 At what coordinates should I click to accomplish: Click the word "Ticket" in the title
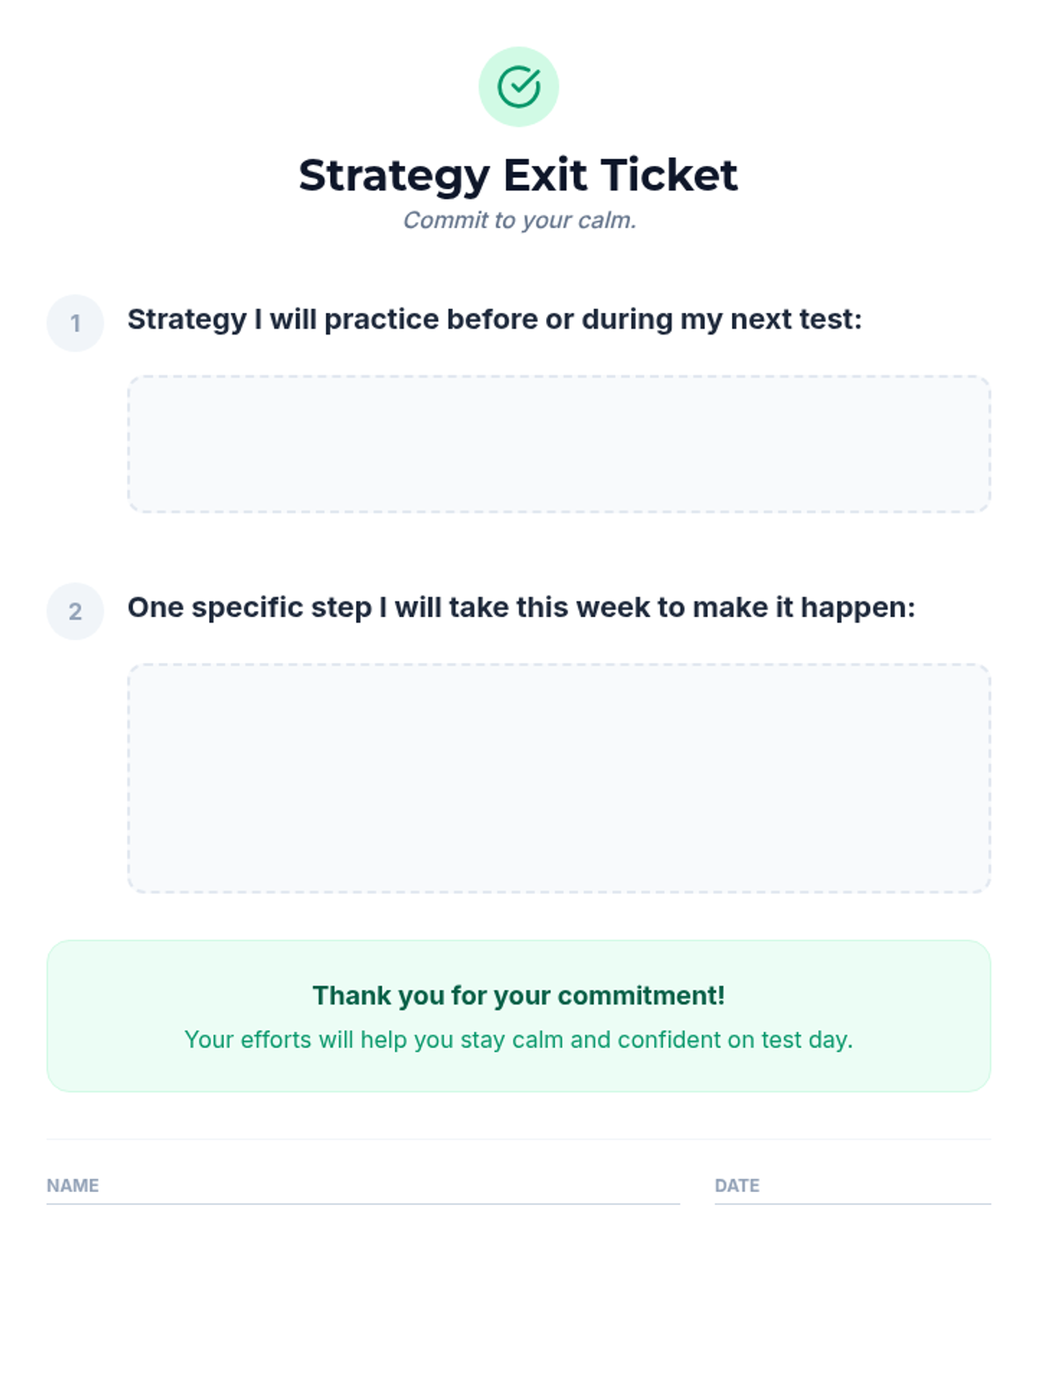[669, 175]
